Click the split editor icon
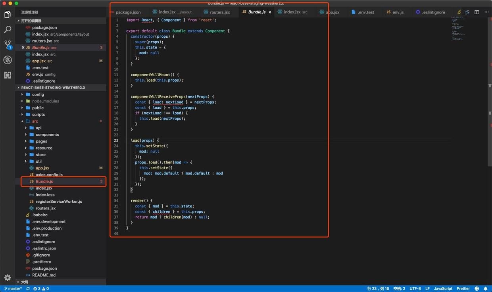 coord(477,12)
